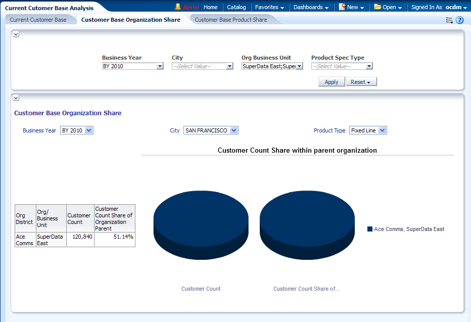Open the help question mark icon
Image resolution: width=471 pixels, height=322 pixels.
pos(459,20)
